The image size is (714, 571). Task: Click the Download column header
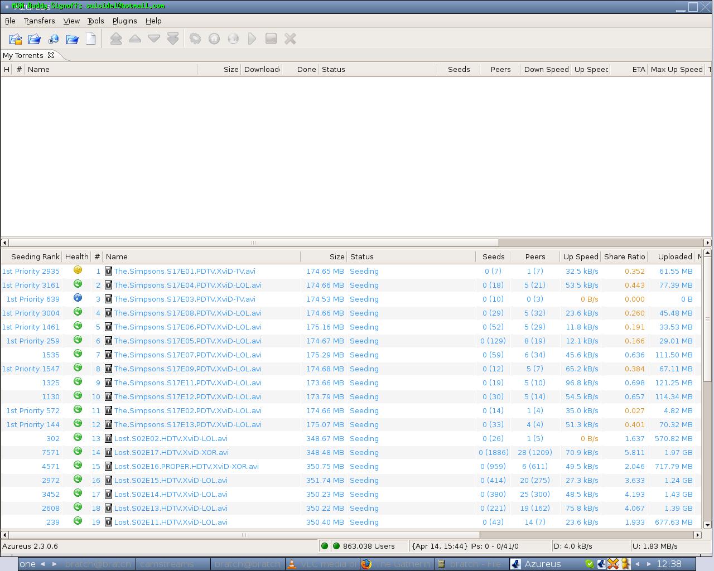[262, 69]
